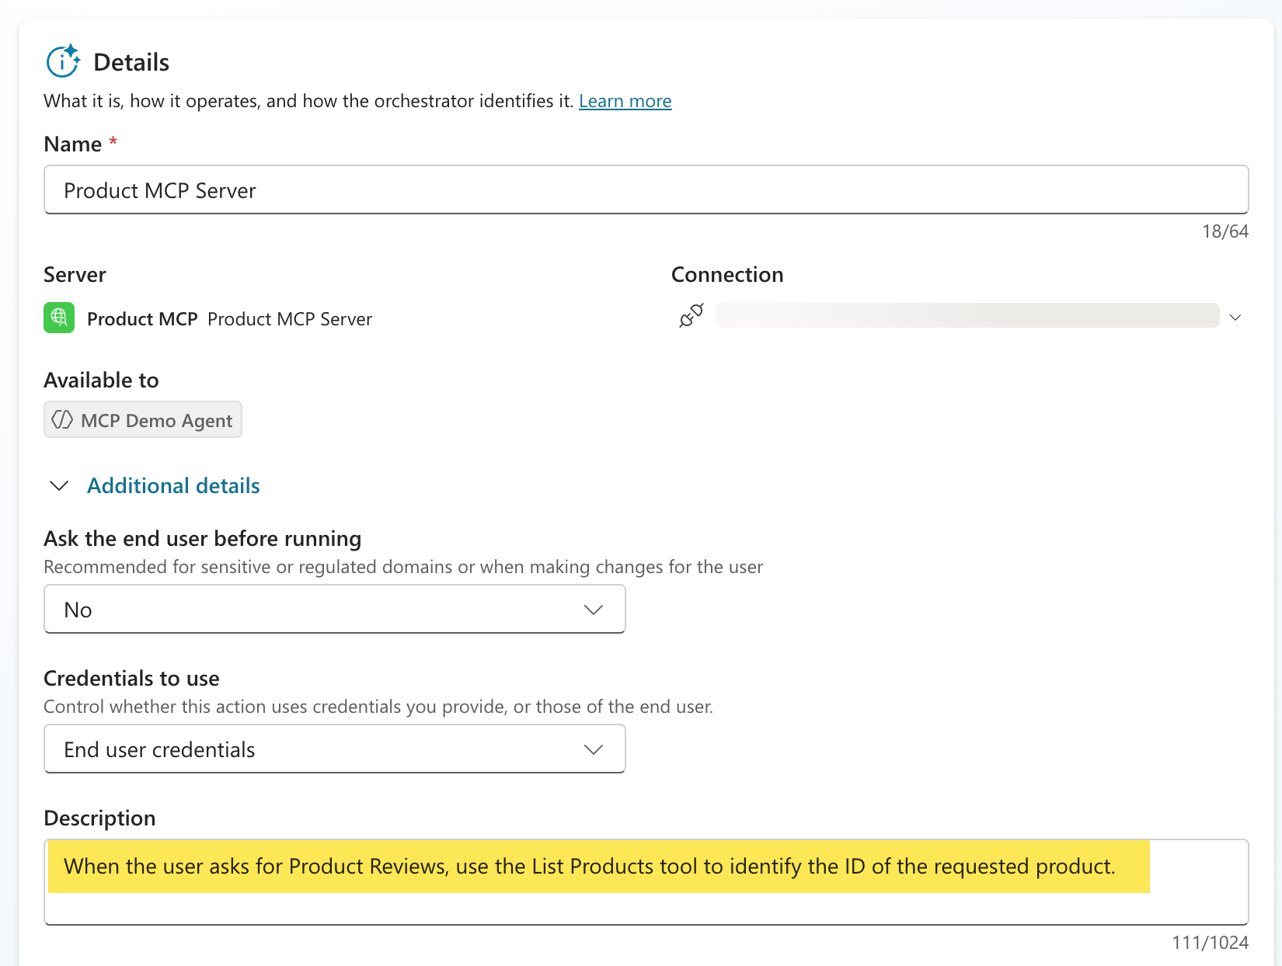
Task: Collapse the Additional details chevron
Action: (59, 486)
